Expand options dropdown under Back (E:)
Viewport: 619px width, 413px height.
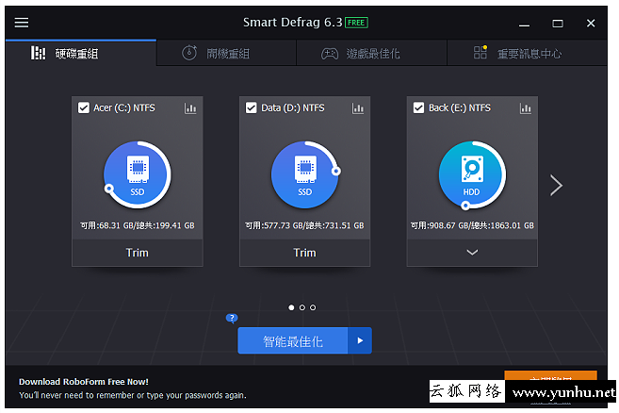472,253
